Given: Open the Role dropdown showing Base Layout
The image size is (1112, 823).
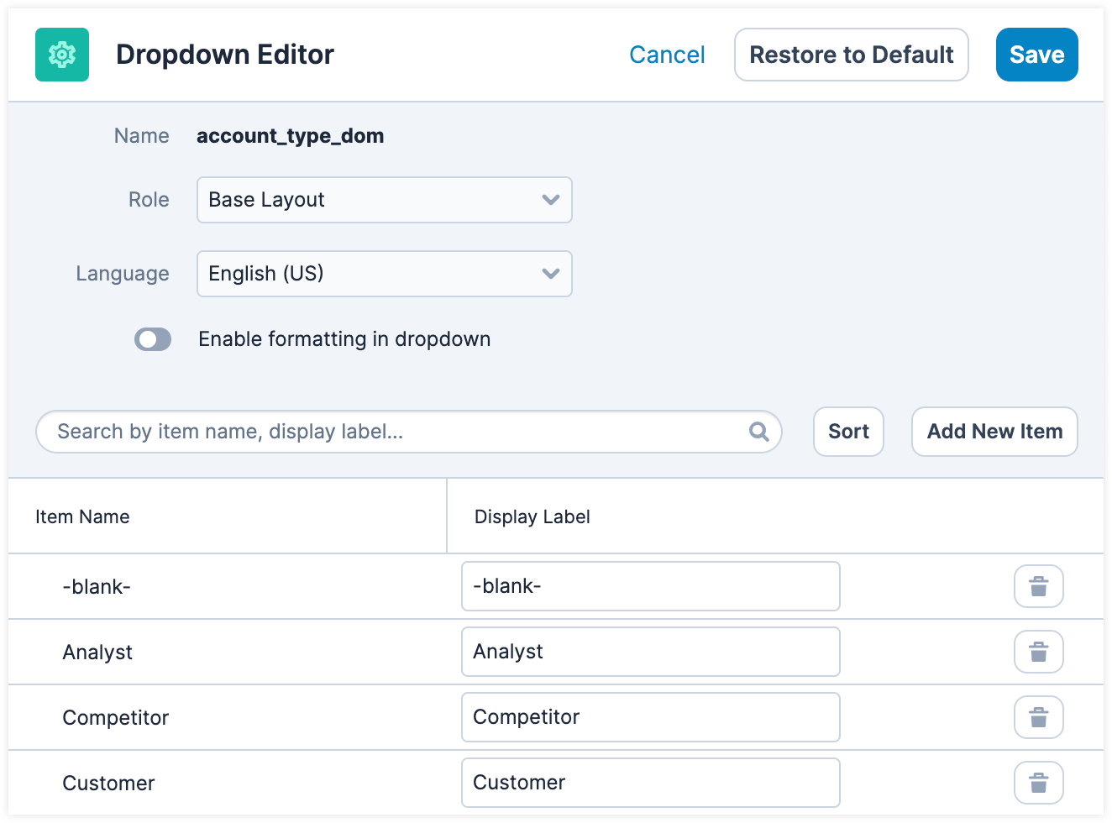Looking at the screenshot, I should [x=385, y=200].
